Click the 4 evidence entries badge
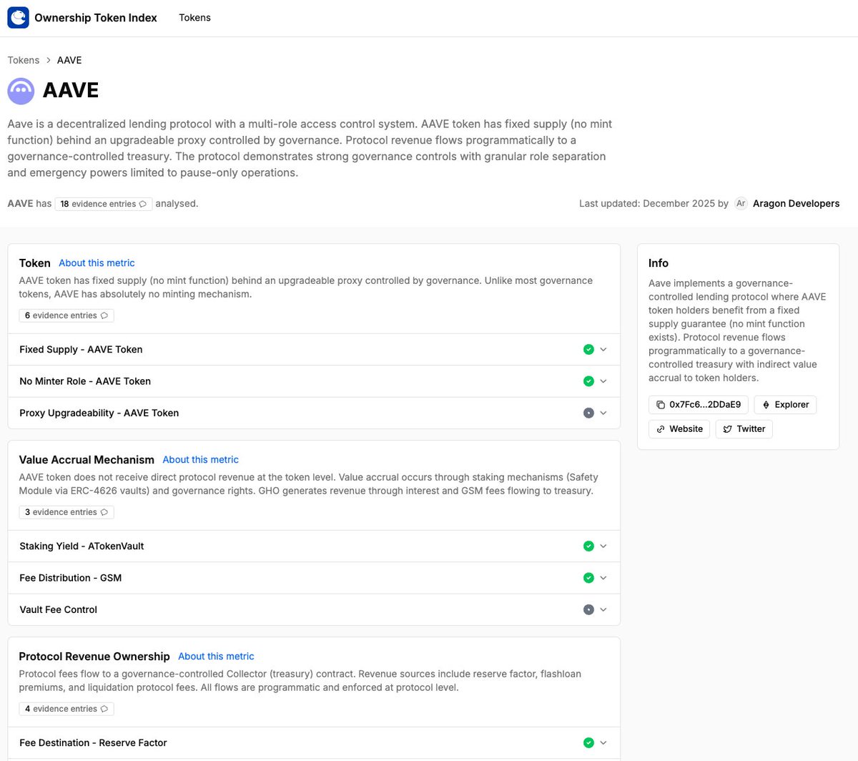 (x=66, y=709)
